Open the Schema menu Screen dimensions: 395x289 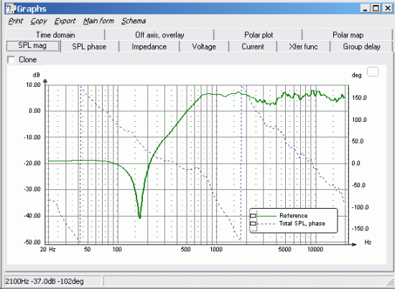pos(134,21)
